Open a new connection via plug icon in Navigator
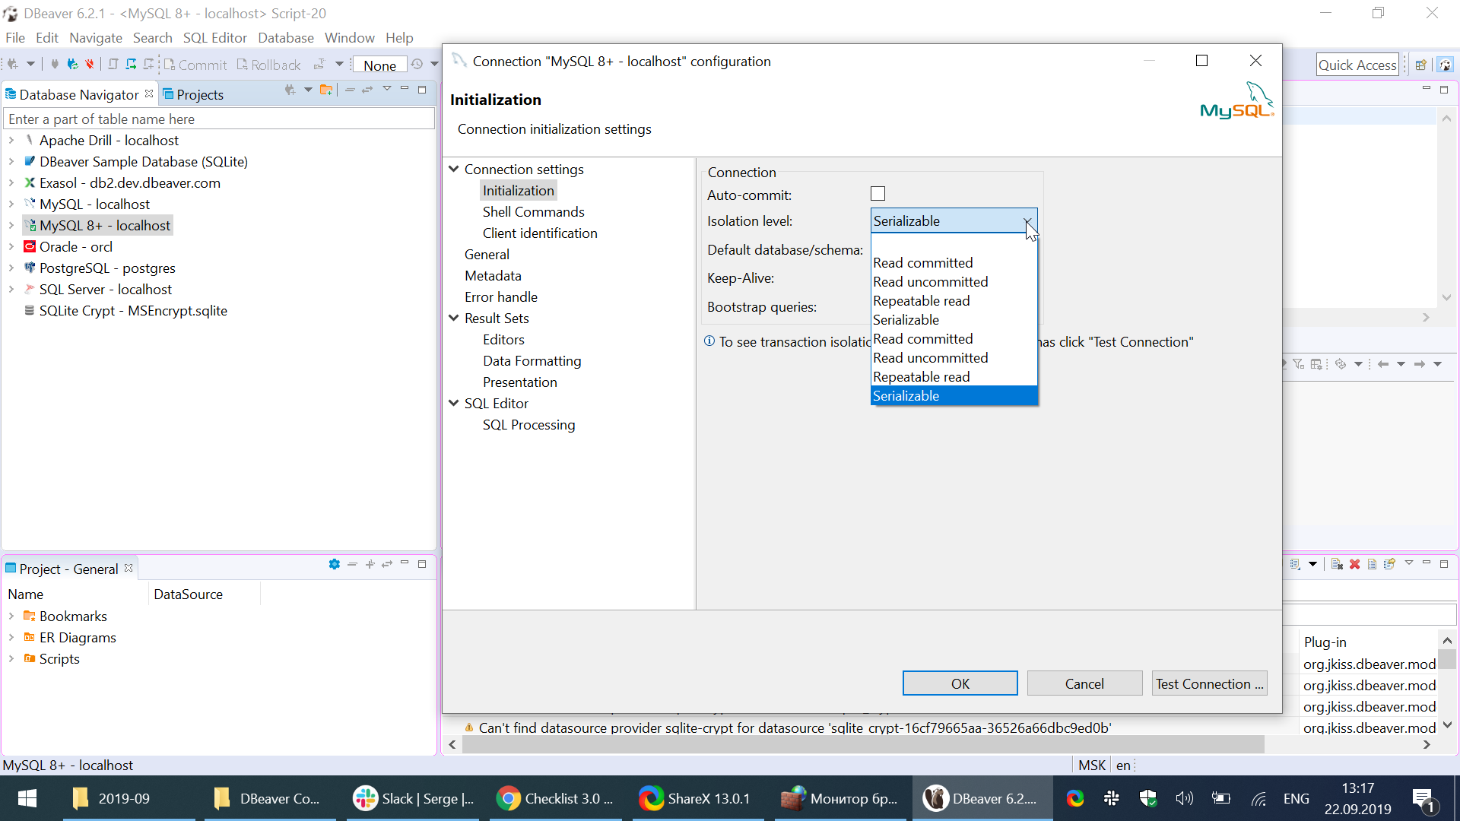This screenshot has height=821, width=1460. [x=289, y=90]
